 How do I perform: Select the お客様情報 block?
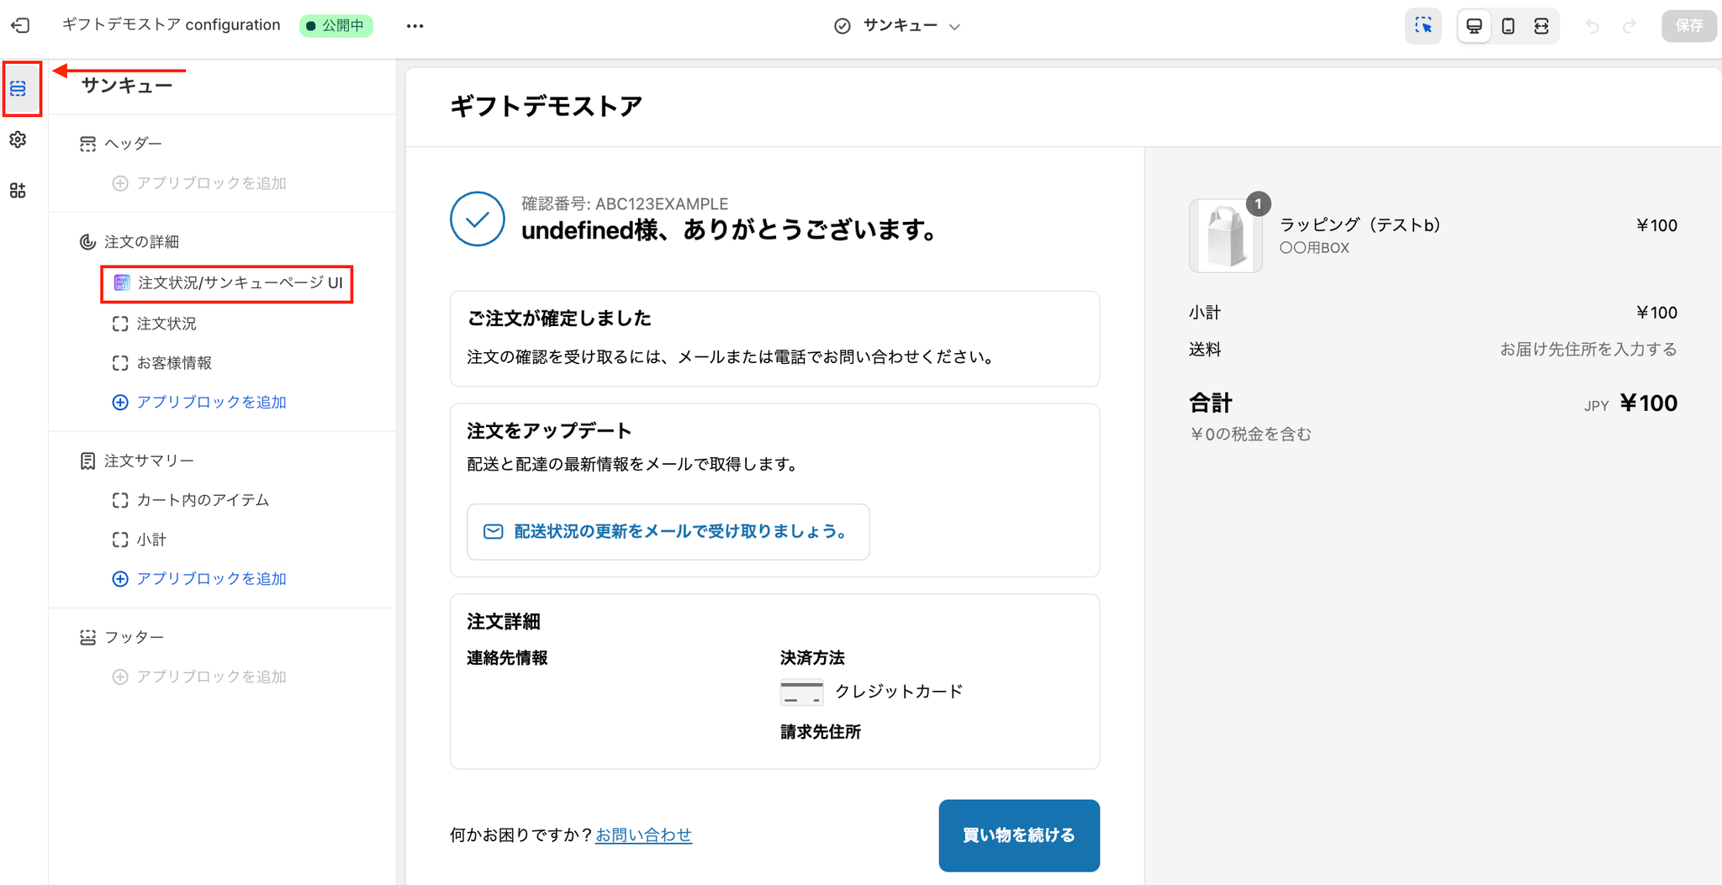(174, 363)
